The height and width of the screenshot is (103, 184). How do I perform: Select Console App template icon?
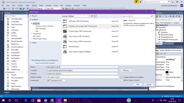(65, 31)
